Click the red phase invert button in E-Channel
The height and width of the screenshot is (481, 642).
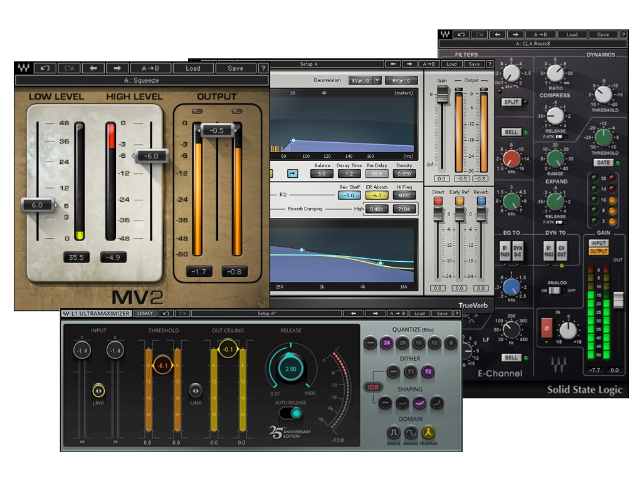coord(547,328)
